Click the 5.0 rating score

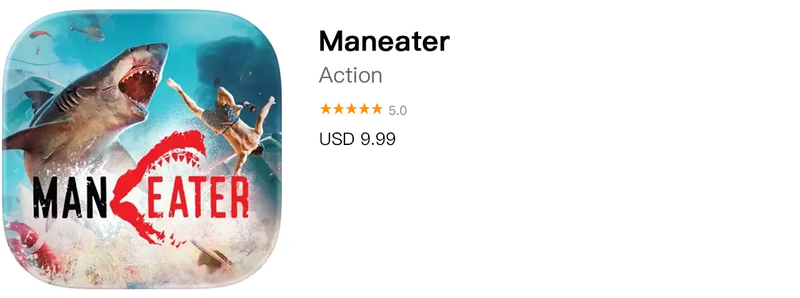click(x=397, y=111)
